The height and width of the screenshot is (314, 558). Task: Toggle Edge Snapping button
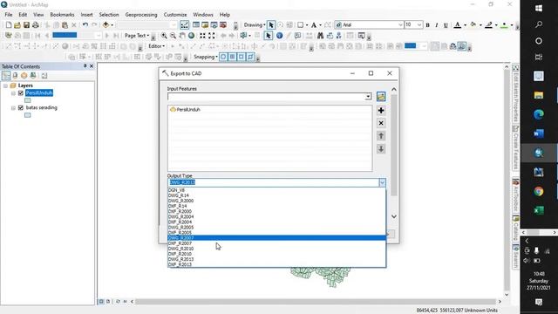pyautogui.click(x=250, y=57)
